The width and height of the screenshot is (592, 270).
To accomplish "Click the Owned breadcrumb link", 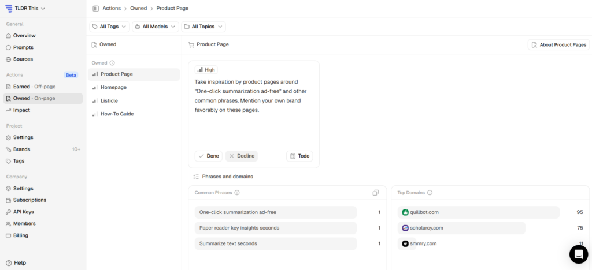I will click(139, 8).
